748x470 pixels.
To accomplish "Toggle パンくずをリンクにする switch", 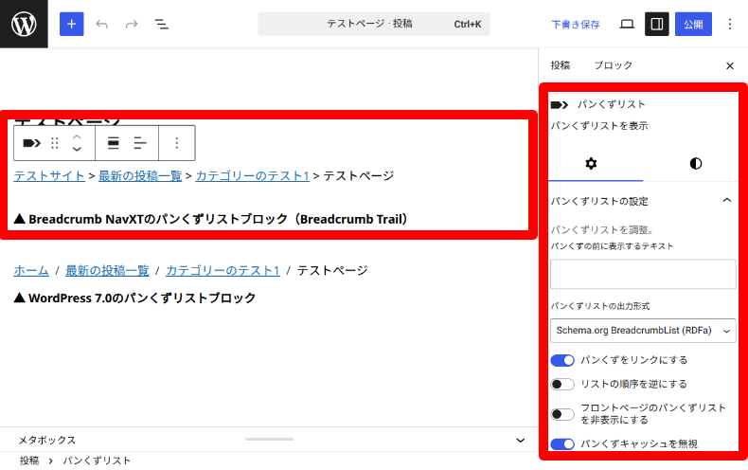I will (x=562, y=361).
